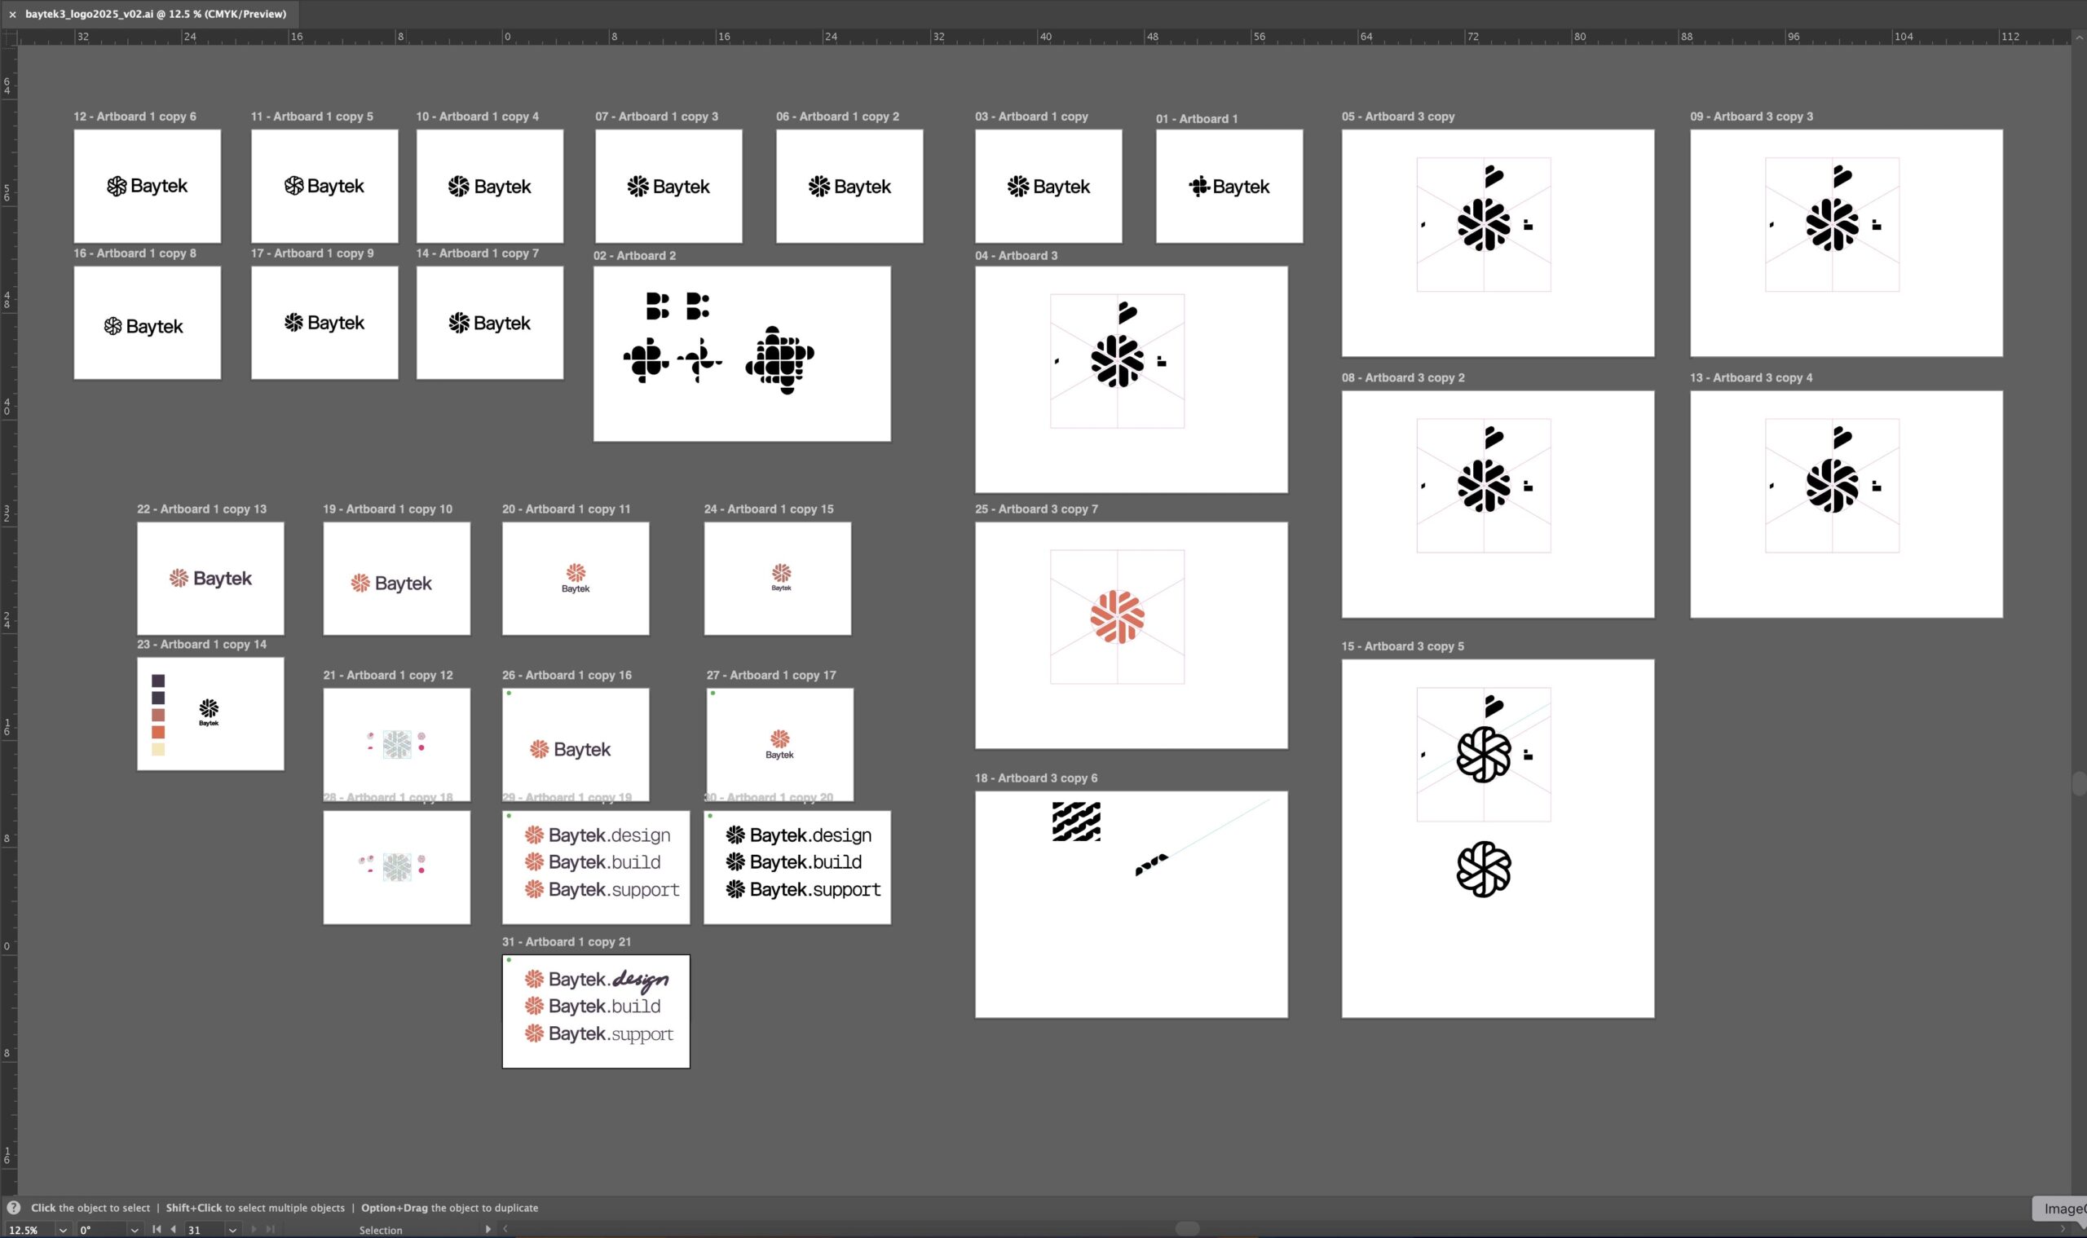The height and width of the screenshot is (1238, 2087).
Task: Click the '15 - Artboard 3 copy 5' label
Action: pos(1403,645)
